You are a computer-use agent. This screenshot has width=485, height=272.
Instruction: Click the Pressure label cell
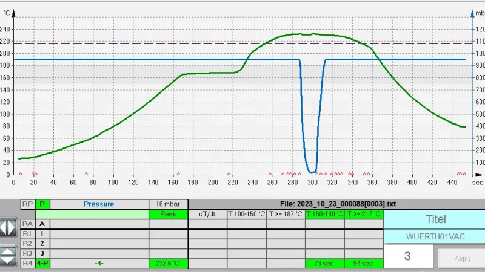tap(99, 204)
